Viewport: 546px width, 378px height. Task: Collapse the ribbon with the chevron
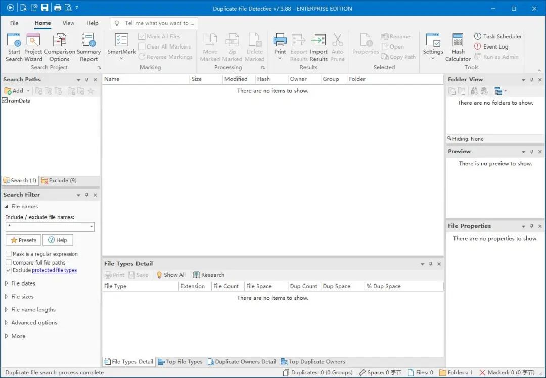(x=539, y=70)
